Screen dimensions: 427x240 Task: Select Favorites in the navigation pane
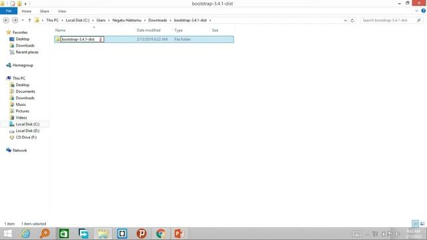[x=20, y=33]
